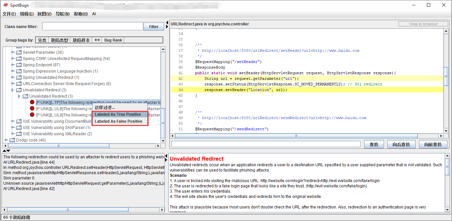Expand Spring Expression Language Injection (1) node

tap(13, 71)
